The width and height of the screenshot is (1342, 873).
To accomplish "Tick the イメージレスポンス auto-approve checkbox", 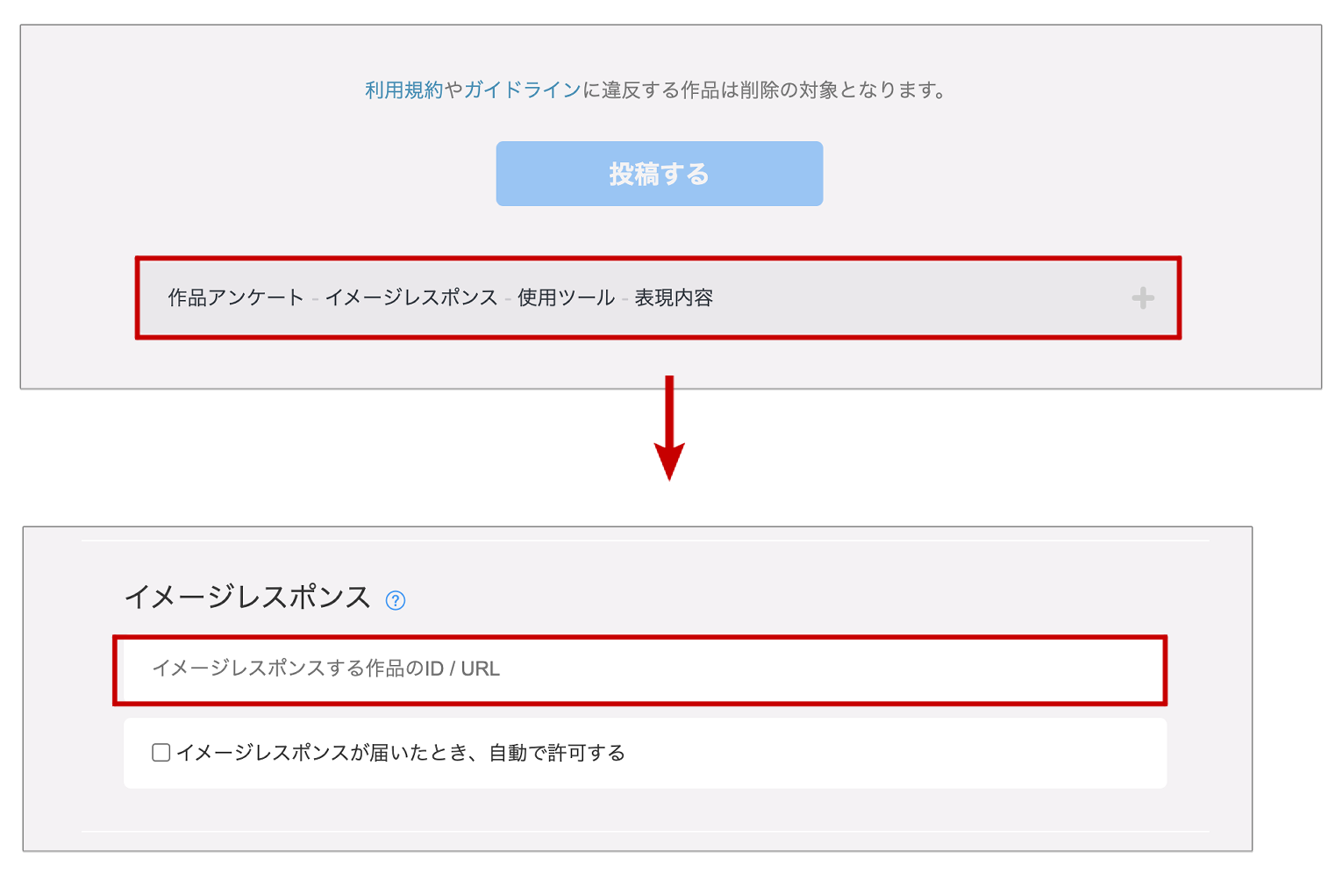I will click(161, 753).
